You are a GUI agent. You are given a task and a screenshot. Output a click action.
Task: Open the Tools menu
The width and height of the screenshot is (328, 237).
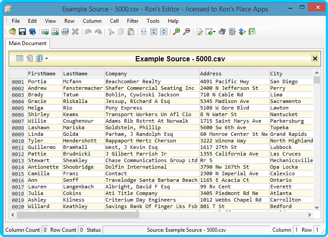(x=153, y=21)
